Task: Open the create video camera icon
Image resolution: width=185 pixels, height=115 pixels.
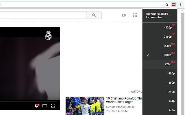Action: point(124,15)
